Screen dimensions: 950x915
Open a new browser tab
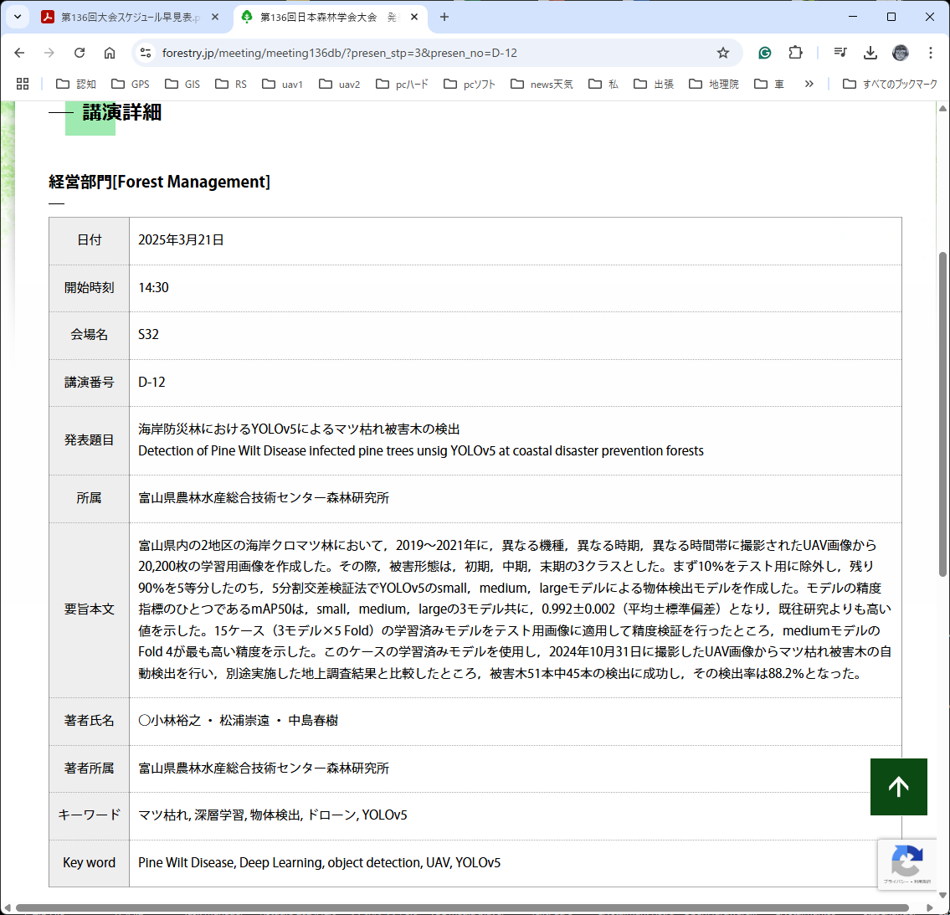click(x=444, y=17)
